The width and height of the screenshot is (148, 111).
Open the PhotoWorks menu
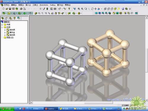[x=44, y=5]
